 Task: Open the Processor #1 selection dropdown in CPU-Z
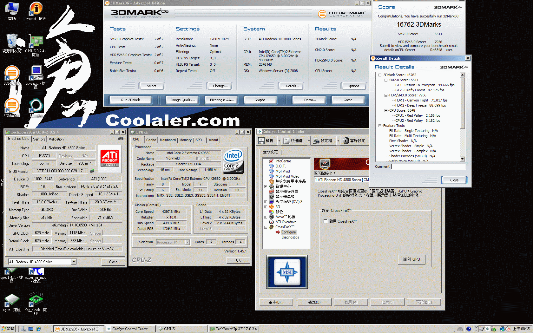[x=187, y=242]
